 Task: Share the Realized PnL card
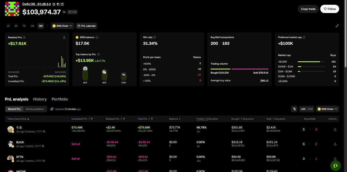point(64,37)
